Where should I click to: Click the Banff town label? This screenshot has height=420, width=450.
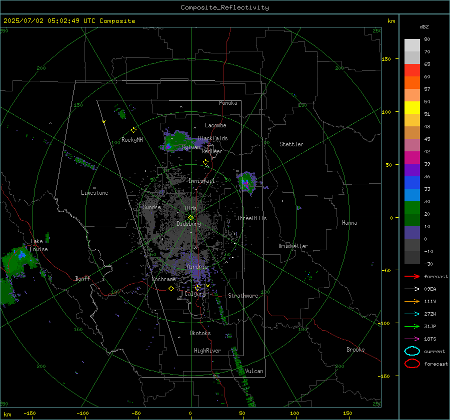(x=82, y=278)
